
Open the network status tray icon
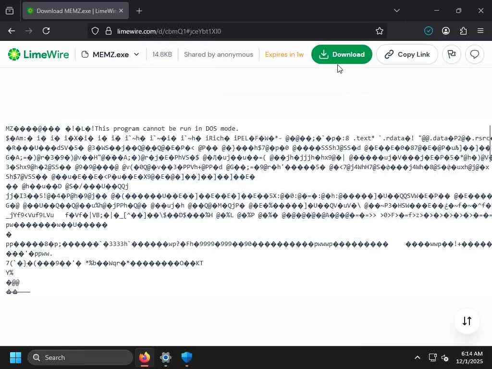(x=433, y=357)
